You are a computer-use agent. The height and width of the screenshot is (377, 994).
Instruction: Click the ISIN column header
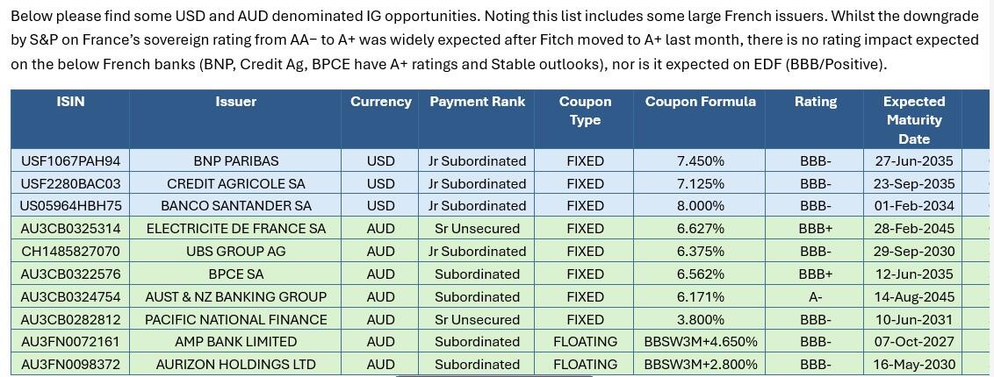coord(70,102)
